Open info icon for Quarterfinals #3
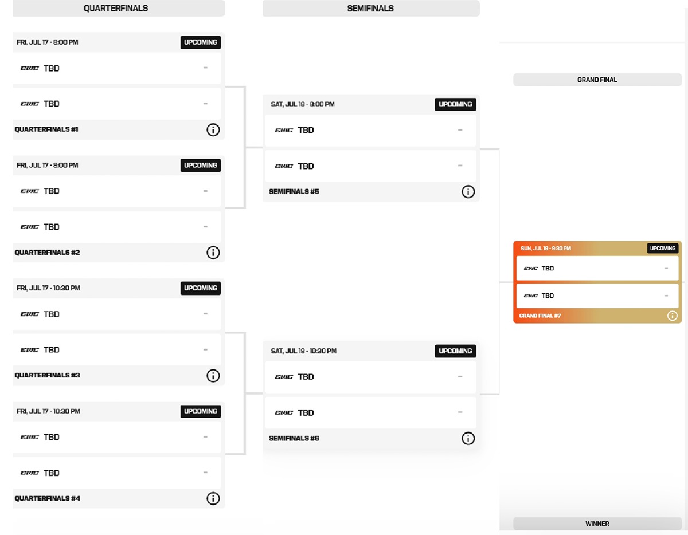The width and height of the screenshot is (688, 535). point(213,376)
